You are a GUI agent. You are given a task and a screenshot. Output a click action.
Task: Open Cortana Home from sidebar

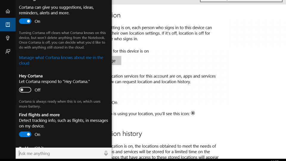click(8, 11)
